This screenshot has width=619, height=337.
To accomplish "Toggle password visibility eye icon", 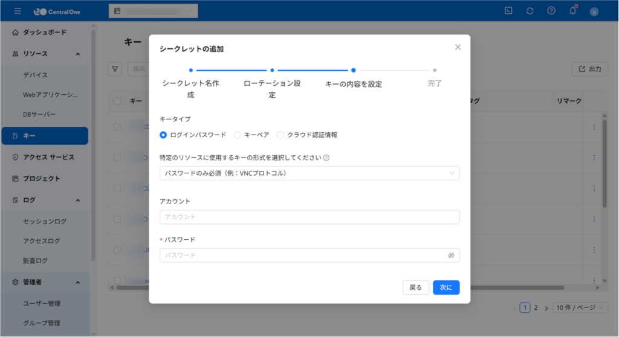I will click(451, 255).
